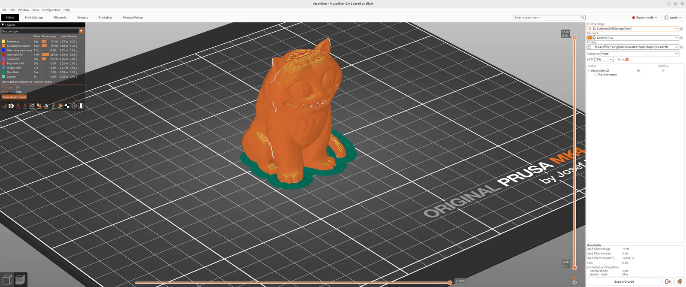The width and height of the screenshot is (686, 287).
Task: Switch to the Print Settings tab
Action: click(x=34, y=18)
